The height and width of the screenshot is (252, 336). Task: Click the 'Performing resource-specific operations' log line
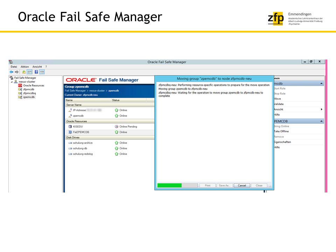(x=214, y=85)
